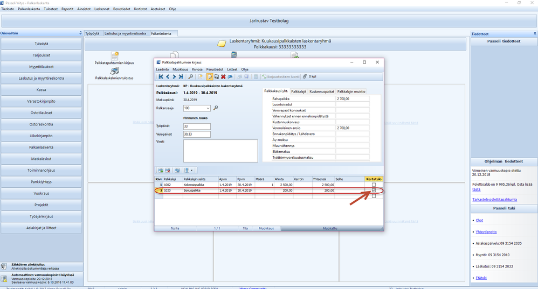Jump to last record icon

point(181,77)
